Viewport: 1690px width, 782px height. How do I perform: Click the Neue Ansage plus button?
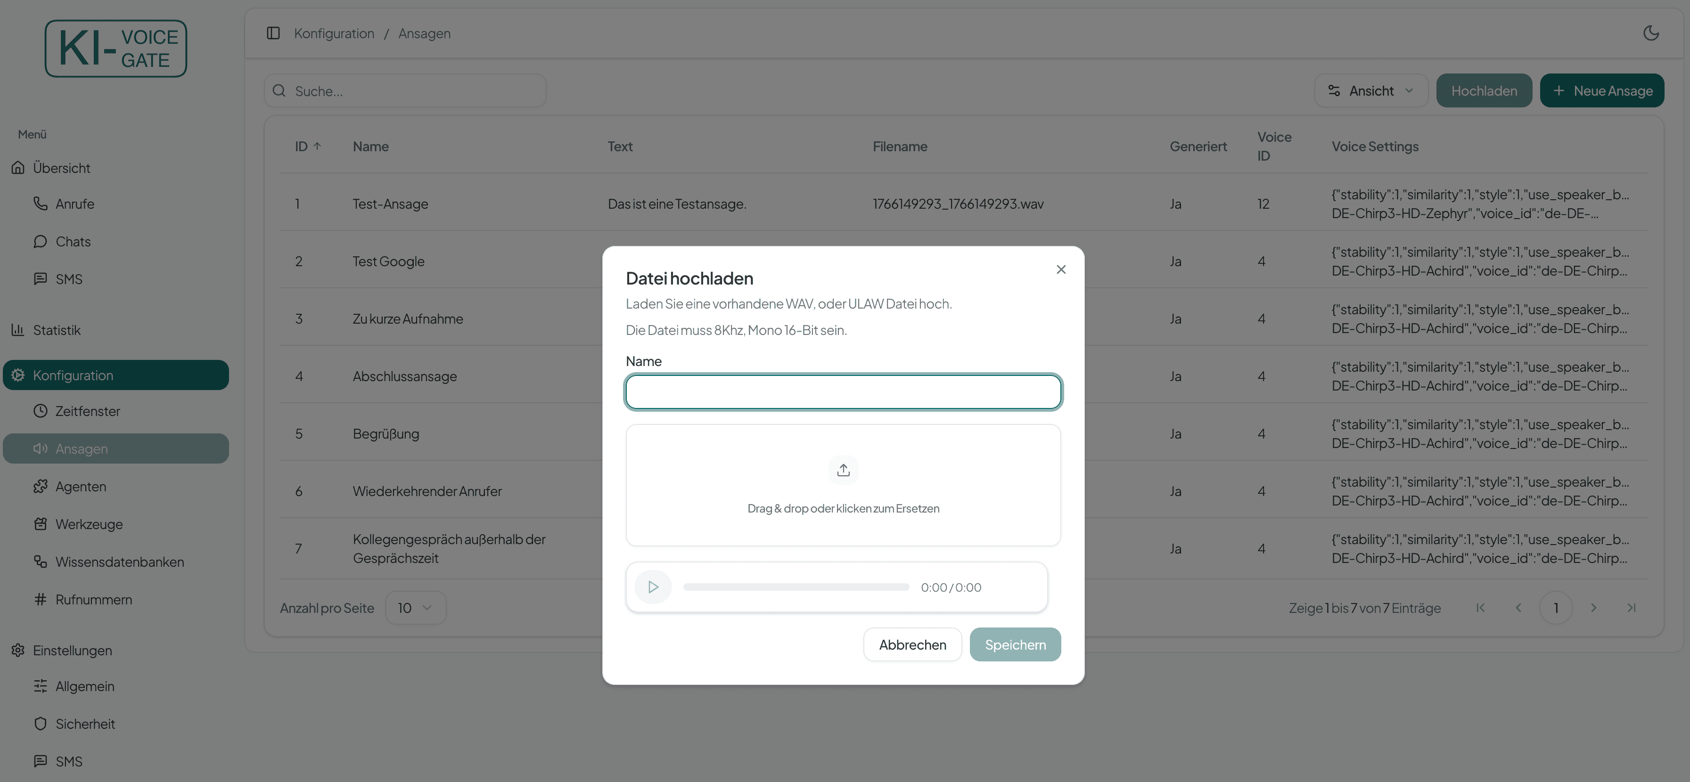(x=1601, y=90)
